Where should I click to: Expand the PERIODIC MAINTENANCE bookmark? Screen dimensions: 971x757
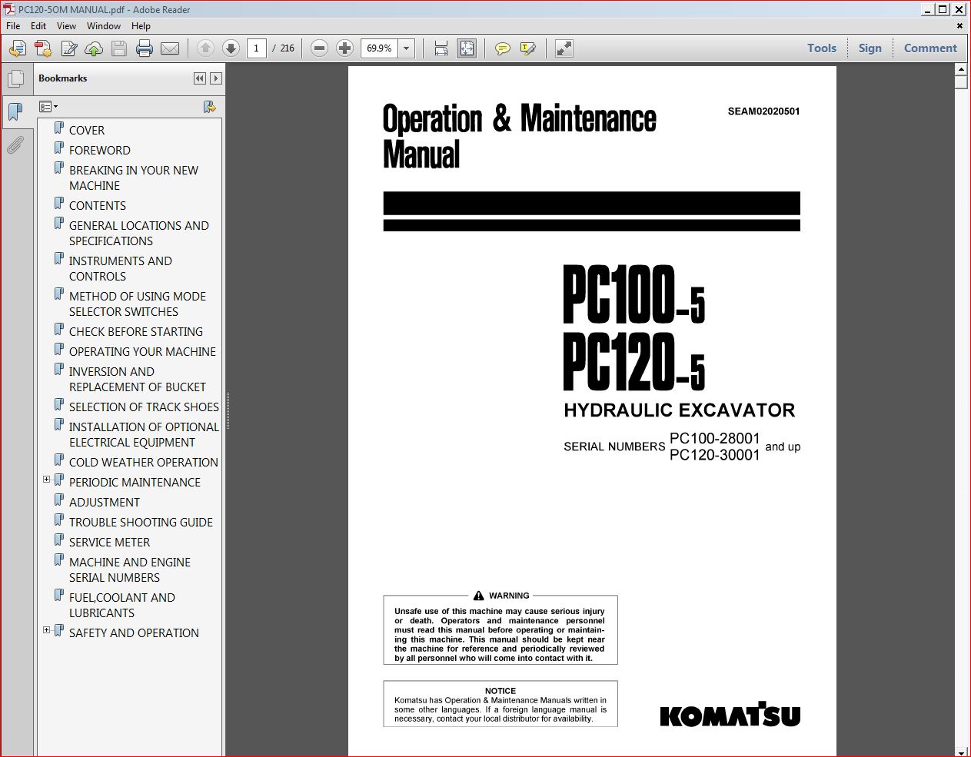(x=46, y=480)
